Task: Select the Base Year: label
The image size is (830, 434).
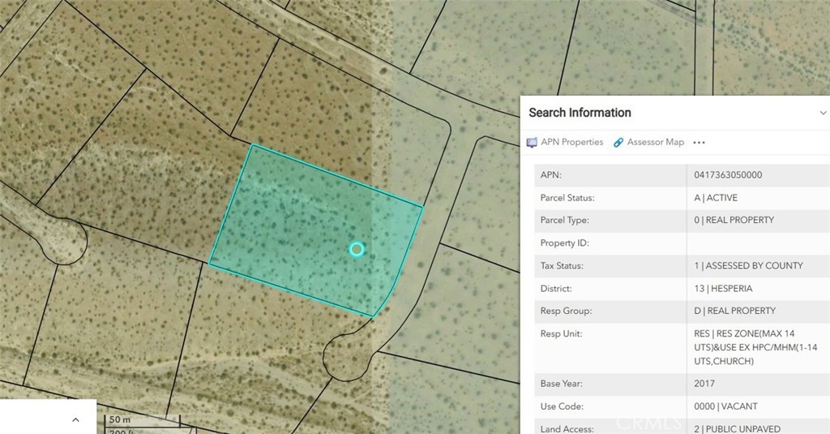Action: pos(561,383)
